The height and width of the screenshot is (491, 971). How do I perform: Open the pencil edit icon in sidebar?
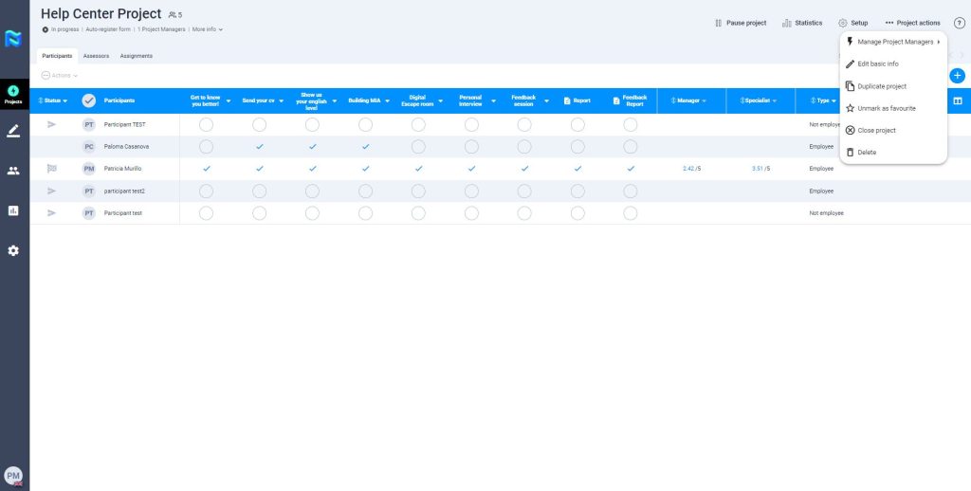click(13, 131)
